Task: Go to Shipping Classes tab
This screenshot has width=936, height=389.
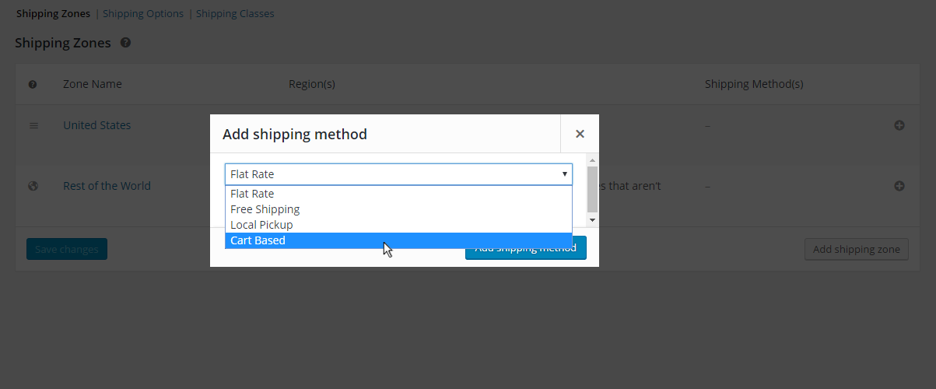Action: pyautogui.click(x=235, y=14)
